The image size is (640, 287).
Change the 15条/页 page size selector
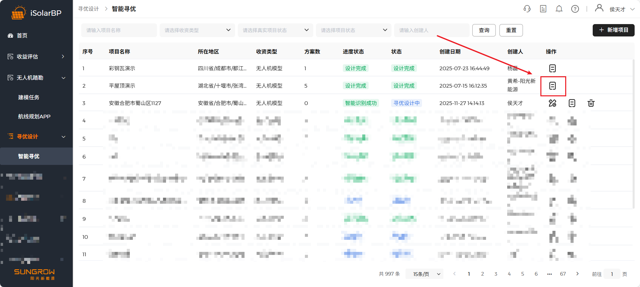424,274
